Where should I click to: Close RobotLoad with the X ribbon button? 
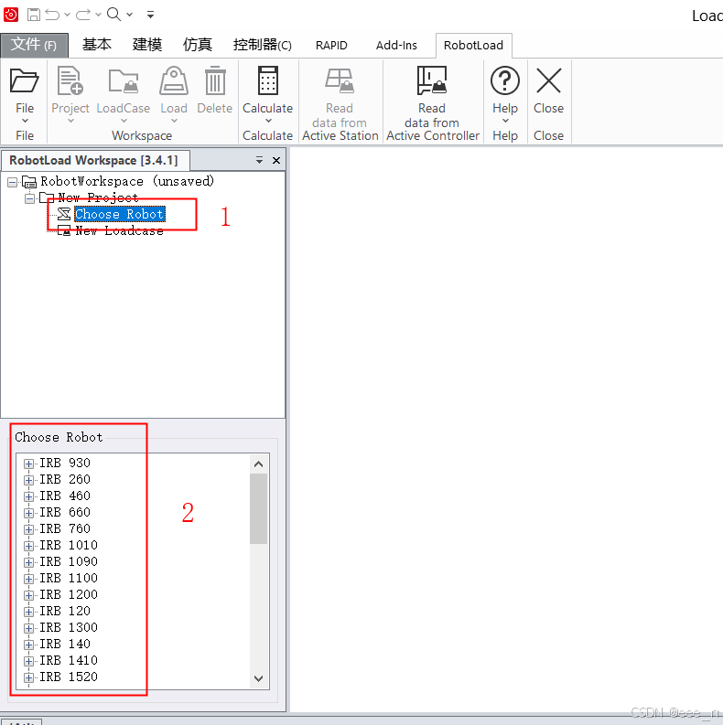(x=548, y=91)
